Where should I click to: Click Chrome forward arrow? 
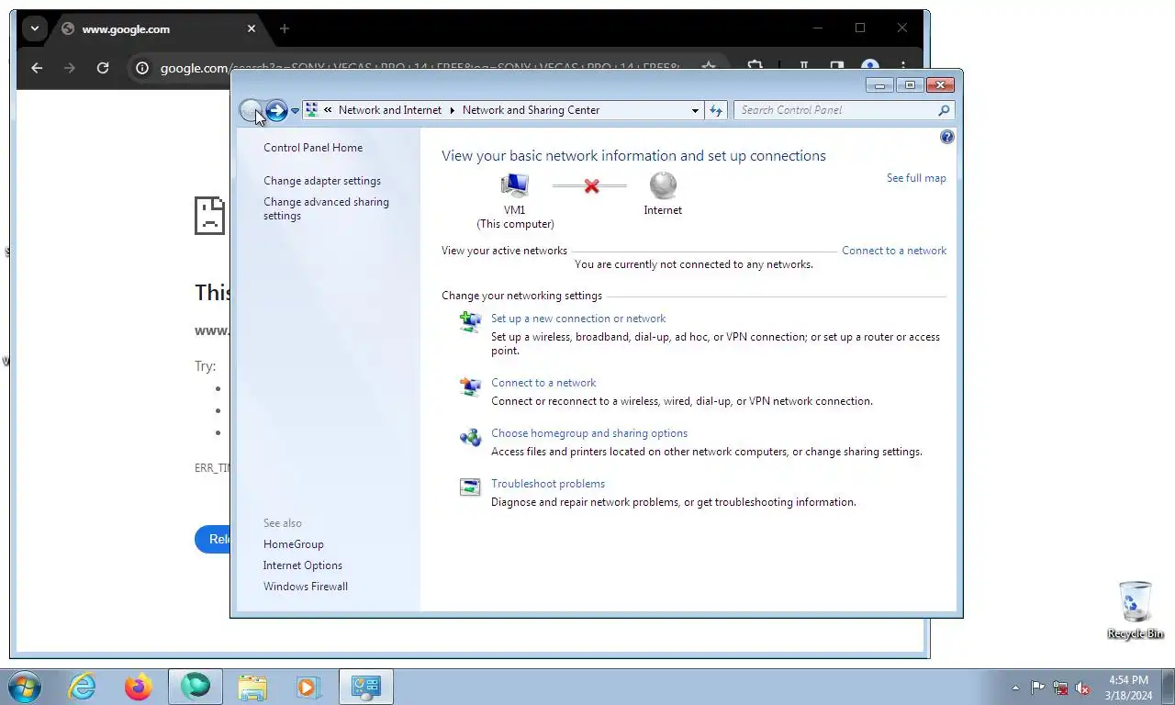70,68
